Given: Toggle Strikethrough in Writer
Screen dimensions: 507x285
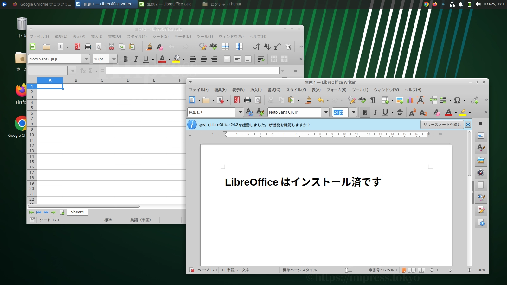Looking at the screenshot, I should [x=400, y=112].
